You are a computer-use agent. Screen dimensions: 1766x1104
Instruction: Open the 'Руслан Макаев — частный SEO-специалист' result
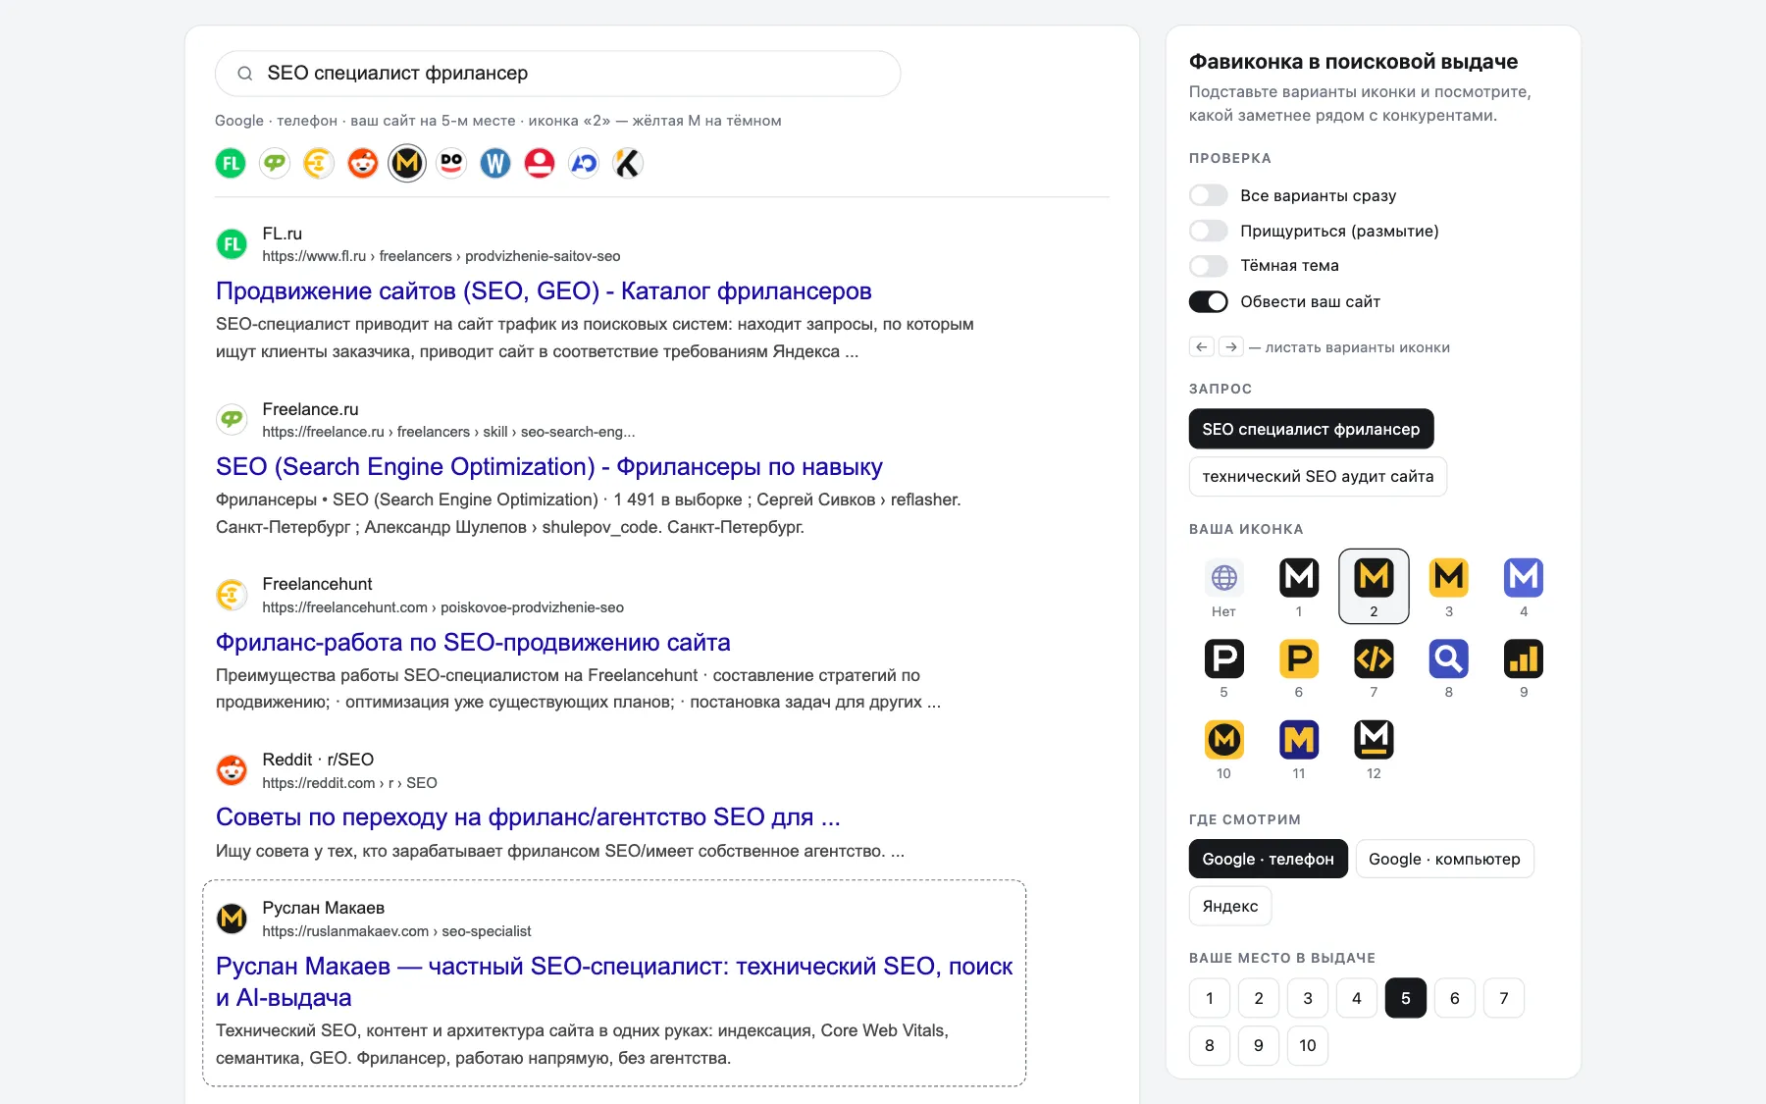(614, 981)
